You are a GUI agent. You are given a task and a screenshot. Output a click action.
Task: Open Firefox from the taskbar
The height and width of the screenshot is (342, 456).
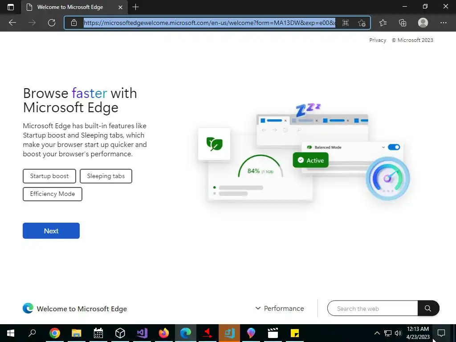164,333
